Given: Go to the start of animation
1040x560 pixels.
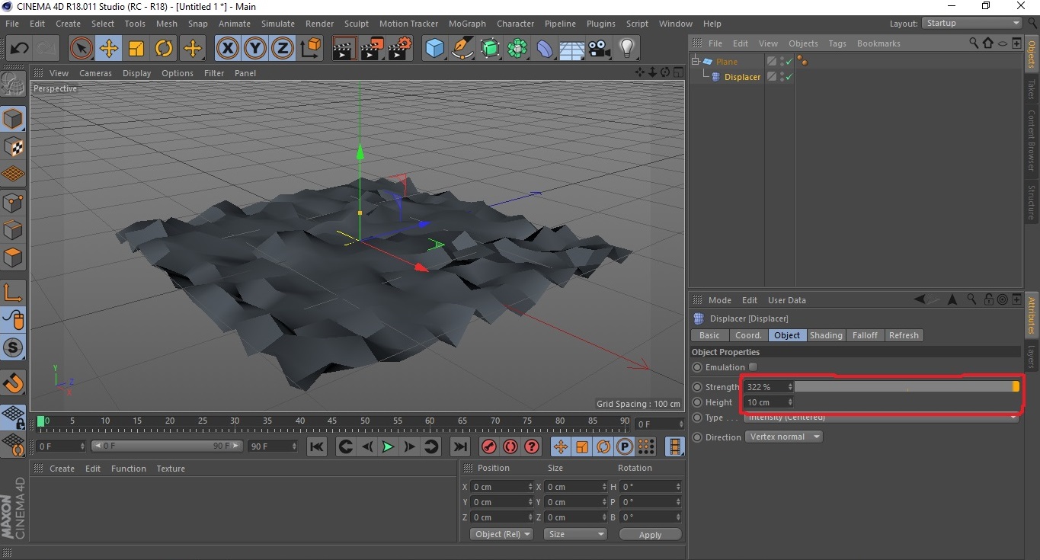Looking at the screenshot, I should tap(317, 446).
